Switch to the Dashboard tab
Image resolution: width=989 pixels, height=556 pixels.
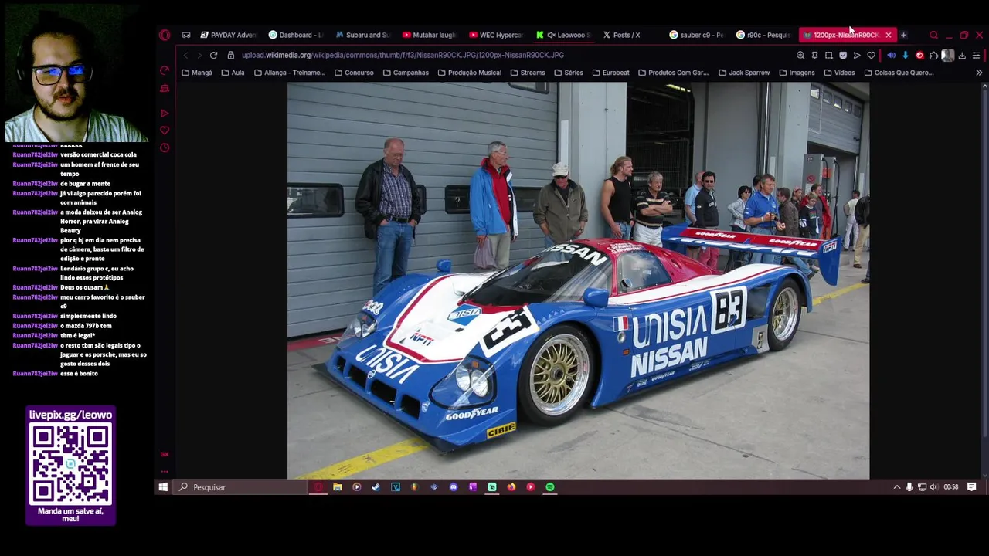(x=296, y=35)
